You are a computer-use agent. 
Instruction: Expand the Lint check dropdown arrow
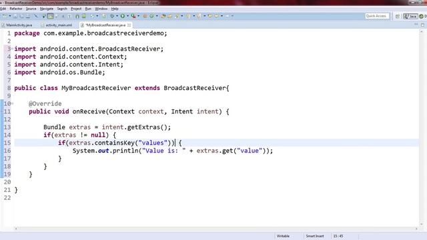(x=97, y=16)
